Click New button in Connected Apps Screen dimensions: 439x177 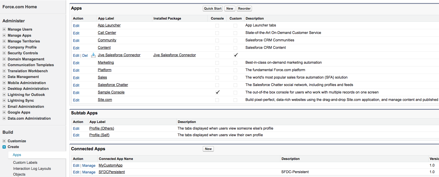click(x=208, y=149)
